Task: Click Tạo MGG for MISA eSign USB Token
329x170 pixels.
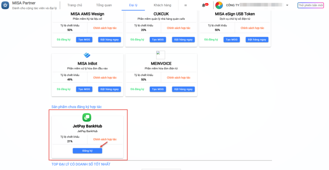Action: pyautogui.click(x=232, y=40)
